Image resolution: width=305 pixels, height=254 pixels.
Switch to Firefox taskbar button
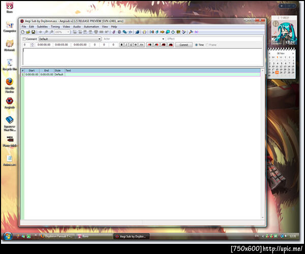[x=56, y=236]
